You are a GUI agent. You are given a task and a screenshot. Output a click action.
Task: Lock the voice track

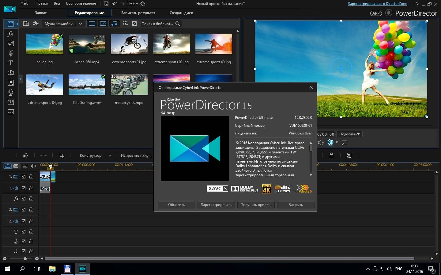click(31, 241)
